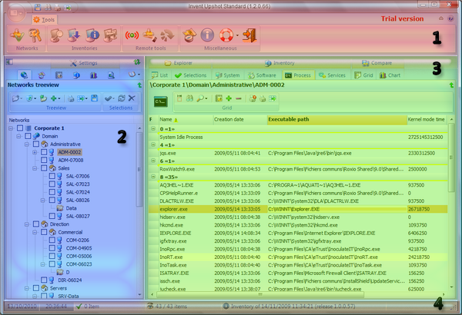Click the Save icon in quick access toolbar
Image resolution: width=462 pixels, height=315 pixels.
pos(38,7)
